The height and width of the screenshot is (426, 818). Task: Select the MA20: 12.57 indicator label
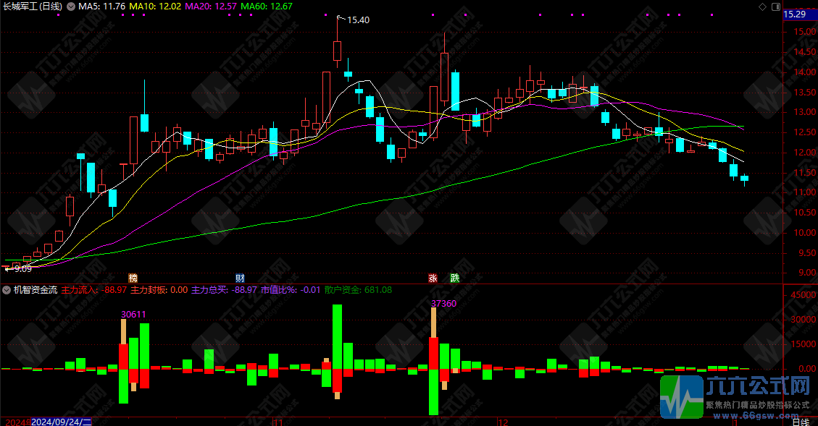(x=211, y=7)
